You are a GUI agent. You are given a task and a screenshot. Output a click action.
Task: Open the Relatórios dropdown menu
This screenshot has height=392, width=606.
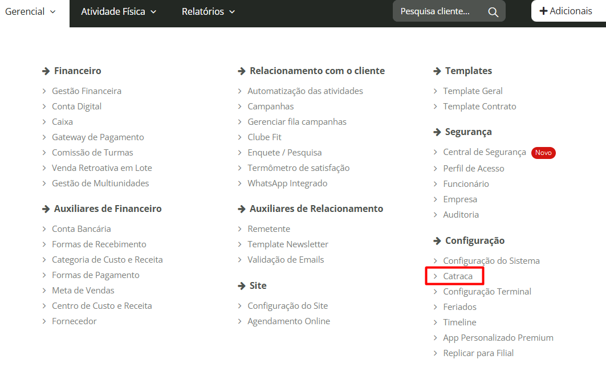208,11
